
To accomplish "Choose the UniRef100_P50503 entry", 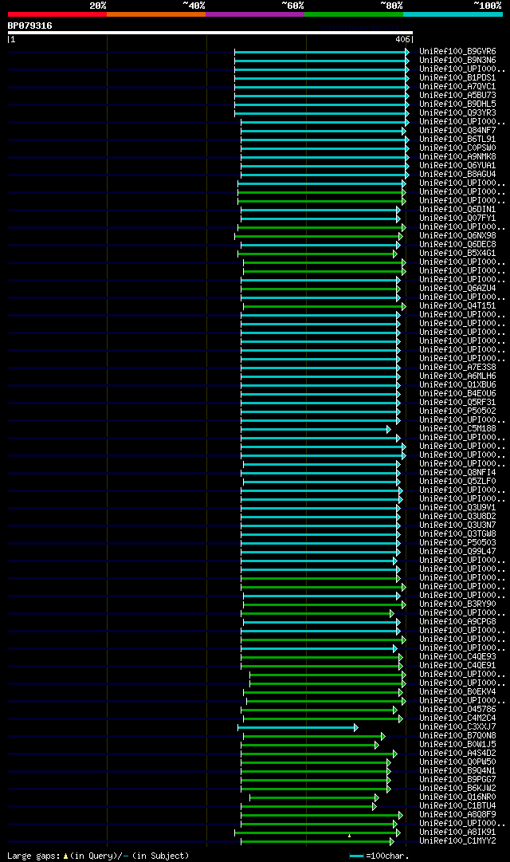I will 457,543.
